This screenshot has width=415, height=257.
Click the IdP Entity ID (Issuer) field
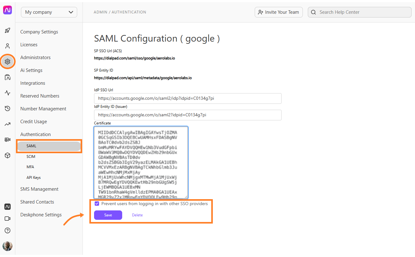pos(188,115)
